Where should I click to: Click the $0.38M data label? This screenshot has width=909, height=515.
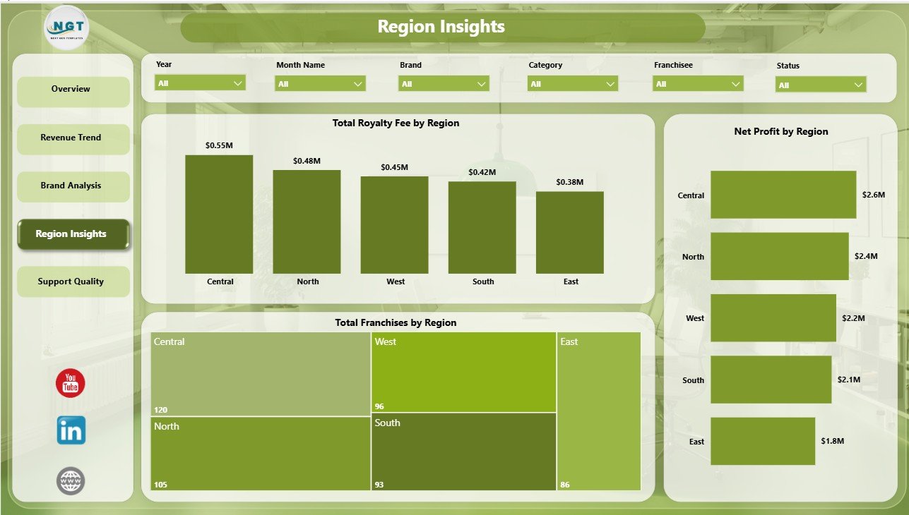pos(569,182)
